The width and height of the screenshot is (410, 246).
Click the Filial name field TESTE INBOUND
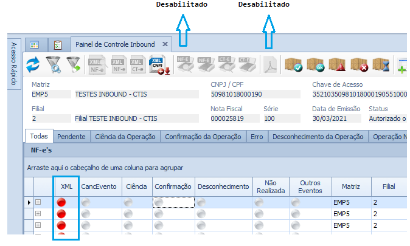click(136, 118)
